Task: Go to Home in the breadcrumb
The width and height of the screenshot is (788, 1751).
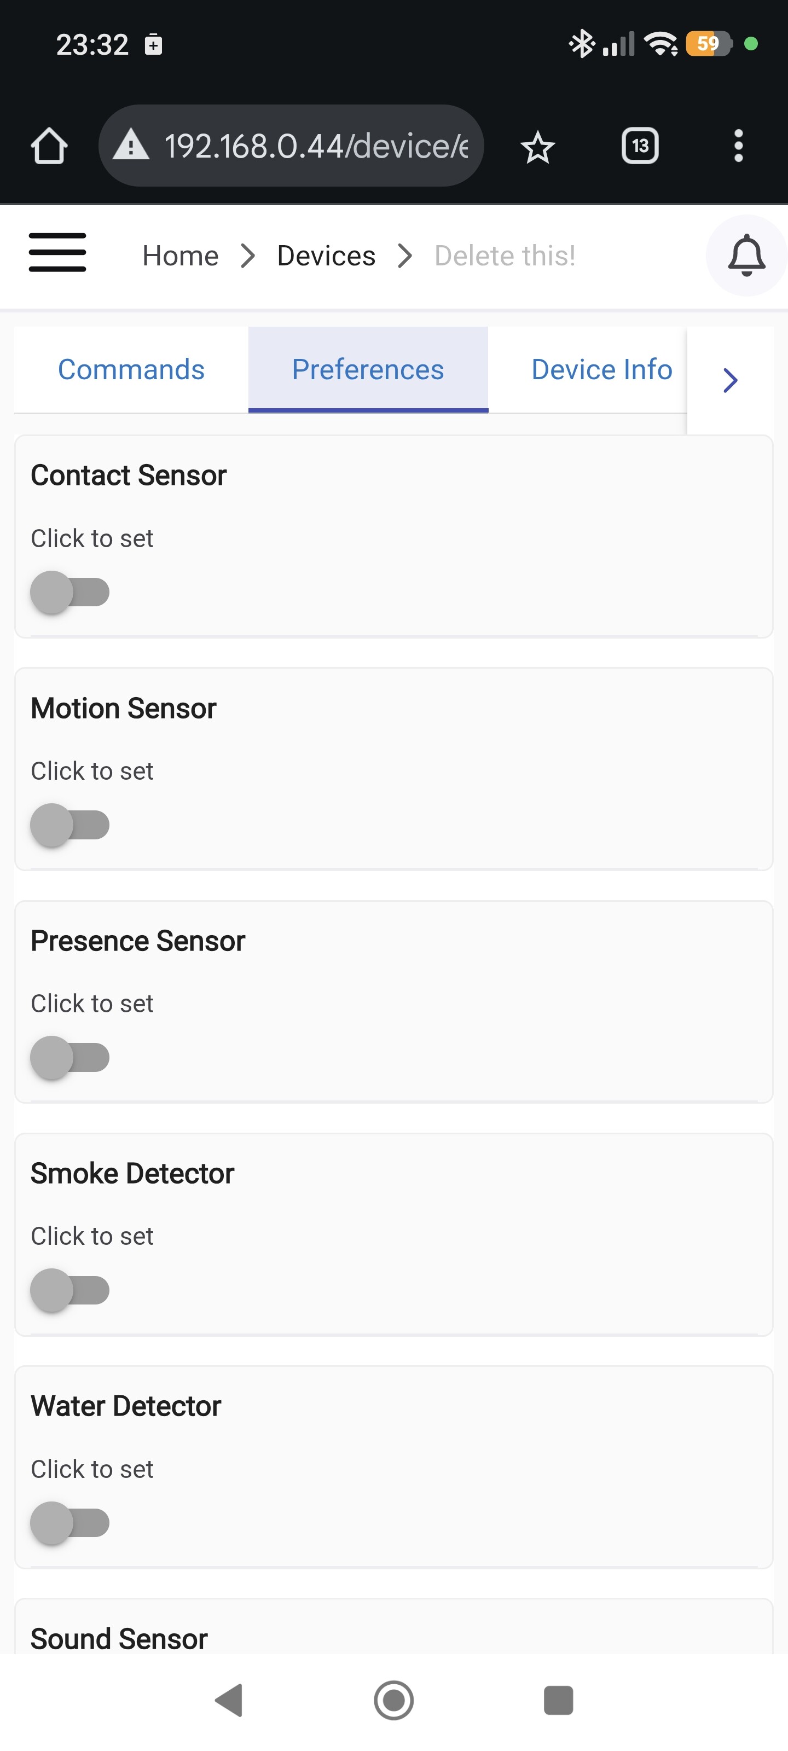Action: pos(180,256)
